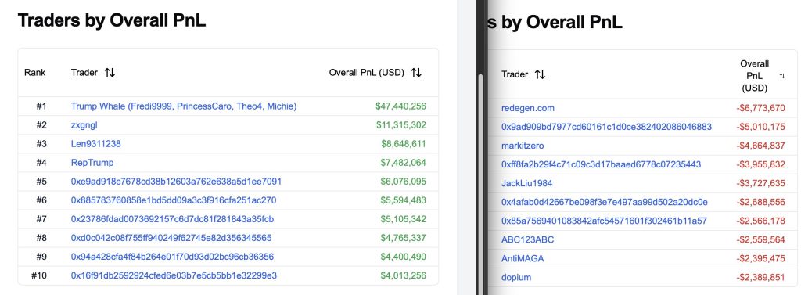
Task: Open JackLiu1984 trader link
Action: 527,183
